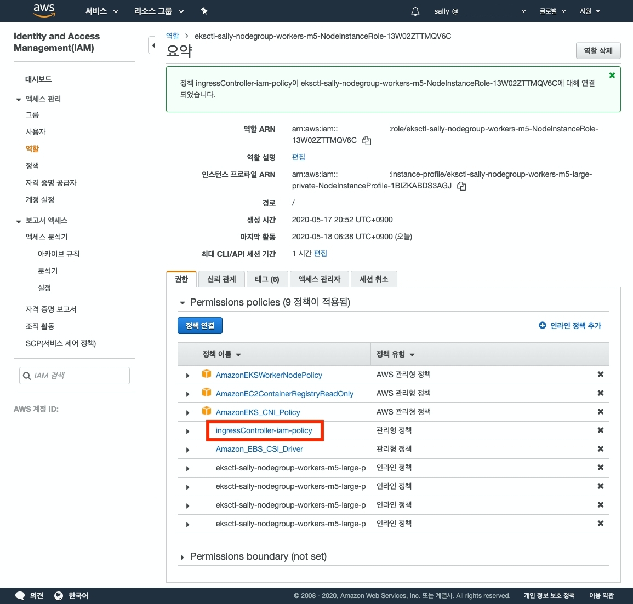Expand the Permissions boundary section
The image size is (633, 604).
(x=183, y=557)
